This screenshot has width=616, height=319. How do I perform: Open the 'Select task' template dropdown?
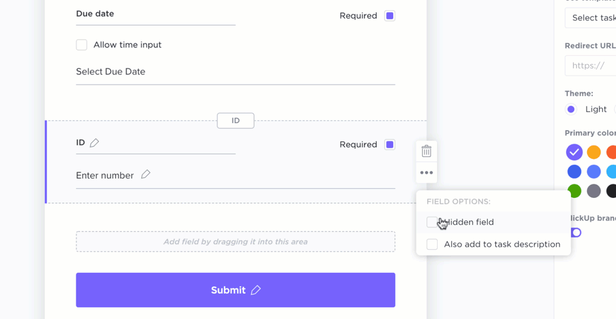click(x=590, y=18)
